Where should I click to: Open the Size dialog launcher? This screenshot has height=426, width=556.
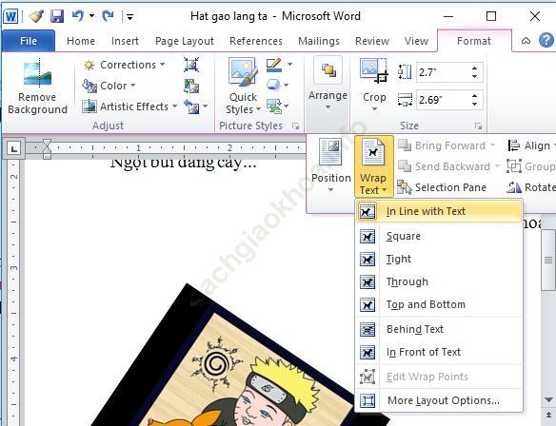tap(478, 126)
